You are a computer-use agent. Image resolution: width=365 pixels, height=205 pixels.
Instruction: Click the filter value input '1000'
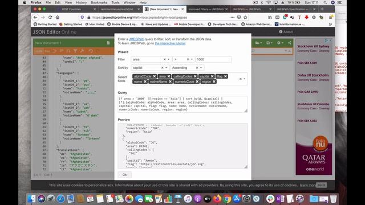(x=214, y=59)
